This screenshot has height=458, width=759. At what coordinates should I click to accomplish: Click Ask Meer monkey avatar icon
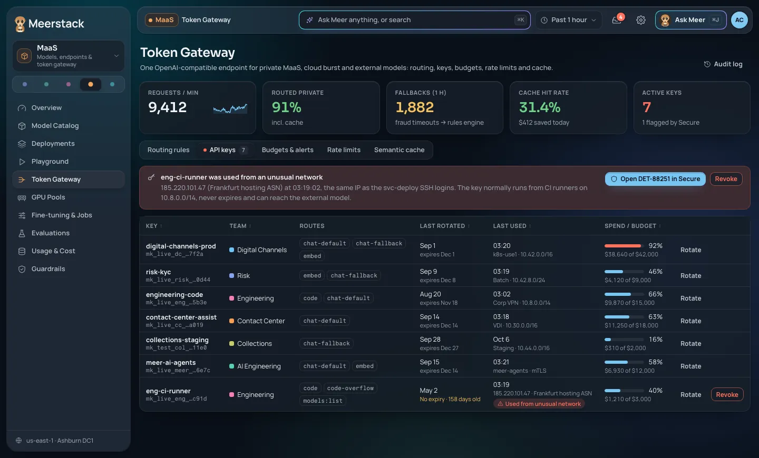coord(665,20)
